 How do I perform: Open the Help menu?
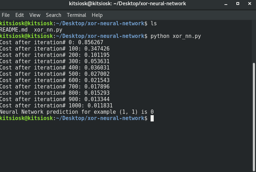[x=97, y=15]
